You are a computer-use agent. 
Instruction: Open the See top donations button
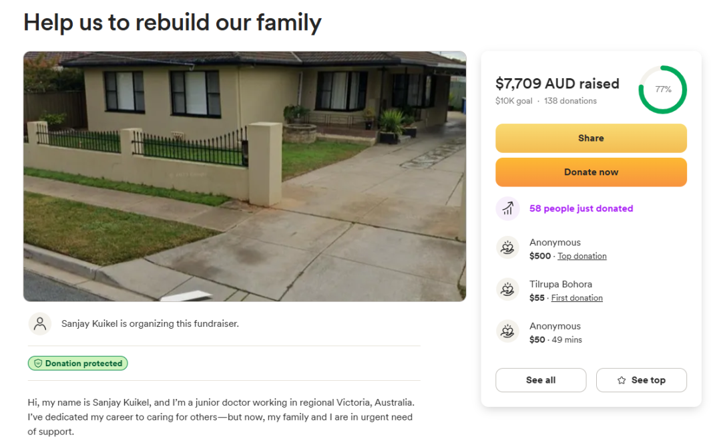[x=642, y=380]
